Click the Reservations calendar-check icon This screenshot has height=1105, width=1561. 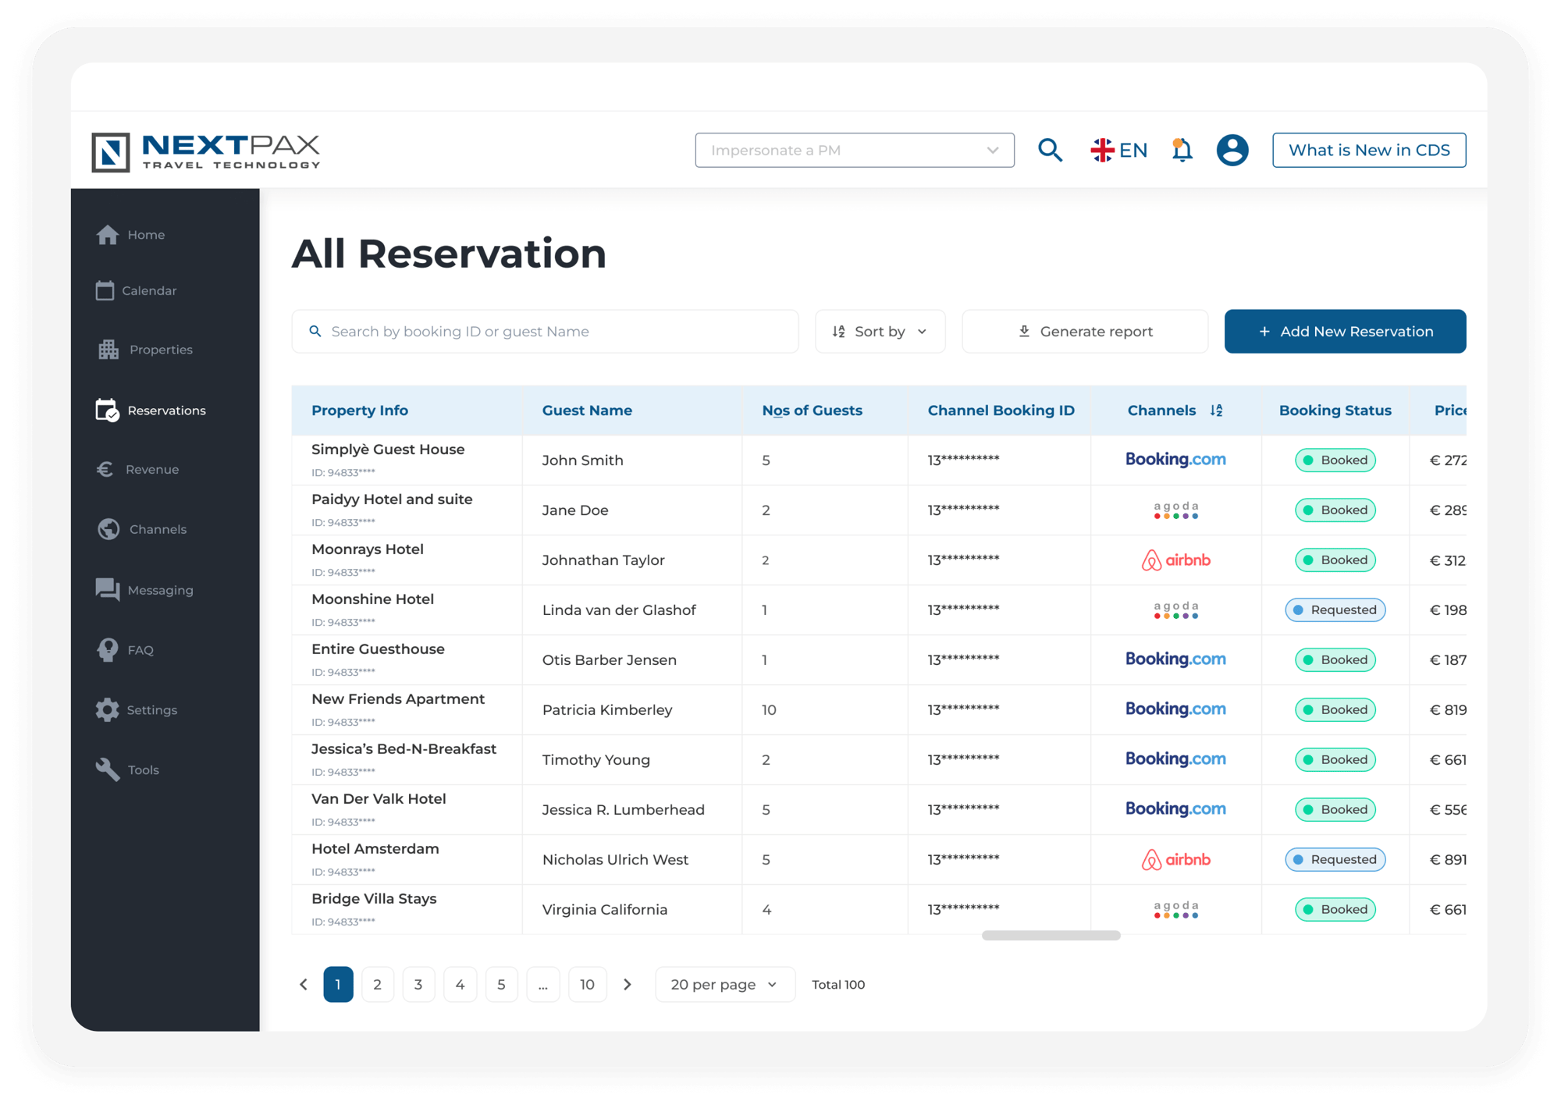coord(107,410)
